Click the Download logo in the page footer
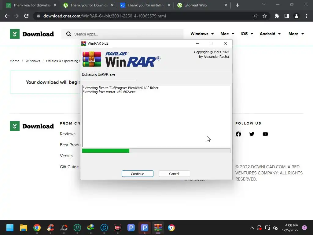Viewport: 313px width, 235px height. point(32,126)
